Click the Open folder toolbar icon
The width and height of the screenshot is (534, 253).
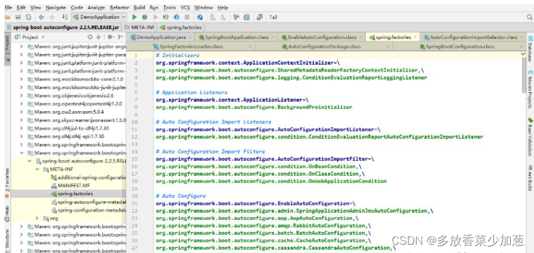tap(8, 17)
